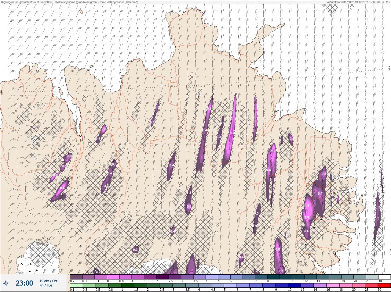The height and width of the screenshot is (292, 391).
Task: Click the date label '19.okt./ Oct'
Action: pyautogui.click(x=48, y=281)
